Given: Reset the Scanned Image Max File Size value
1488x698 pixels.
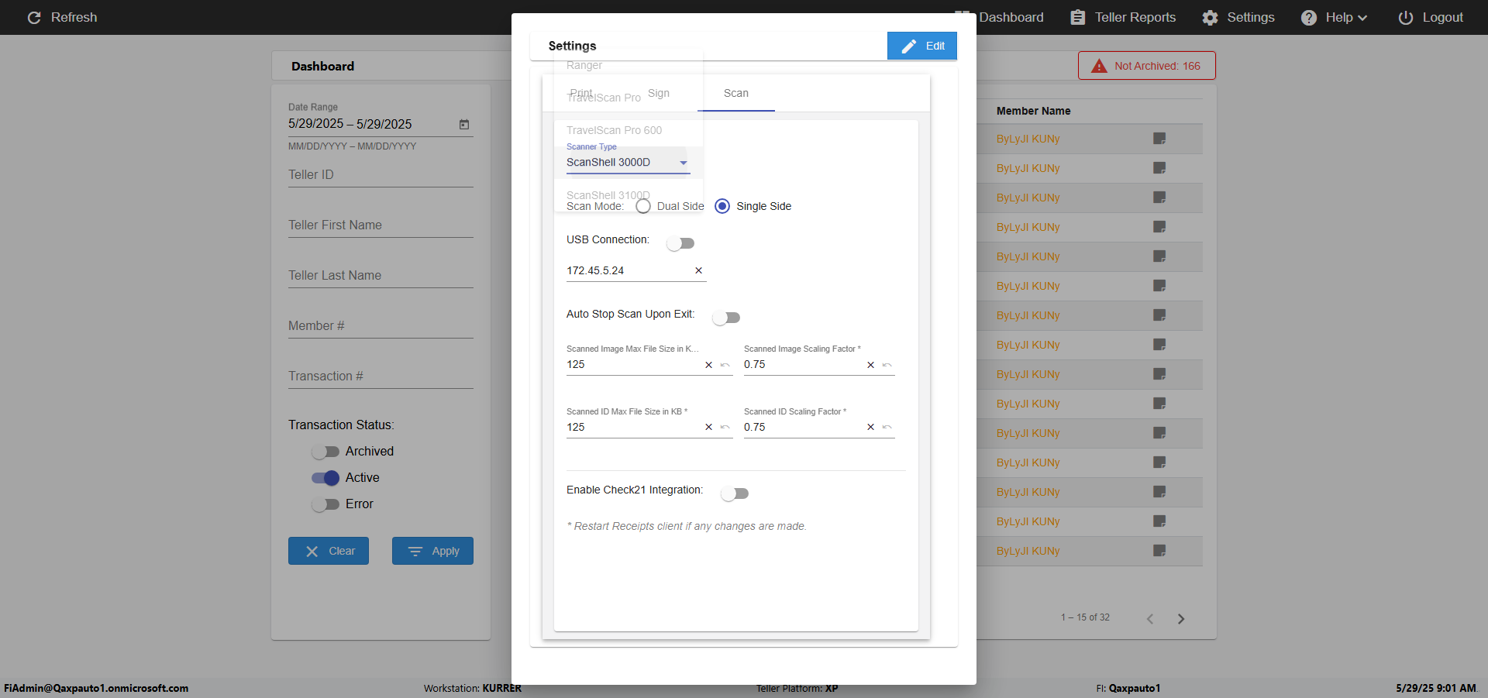Looking at the screenshot, I should pyautogui.click(x=725, y=365).
